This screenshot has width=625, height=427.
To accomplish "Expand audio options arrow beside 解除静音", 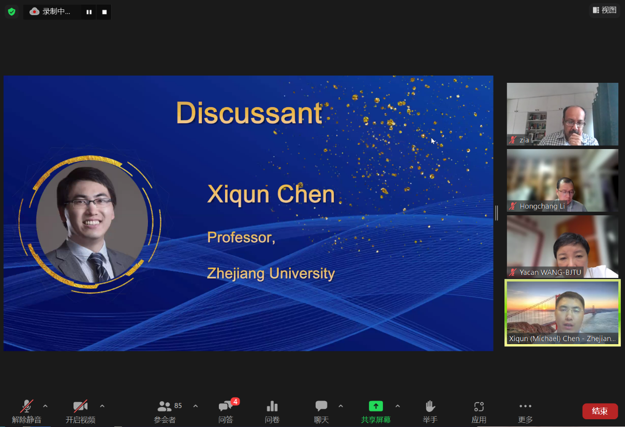I will click(45, 406).
